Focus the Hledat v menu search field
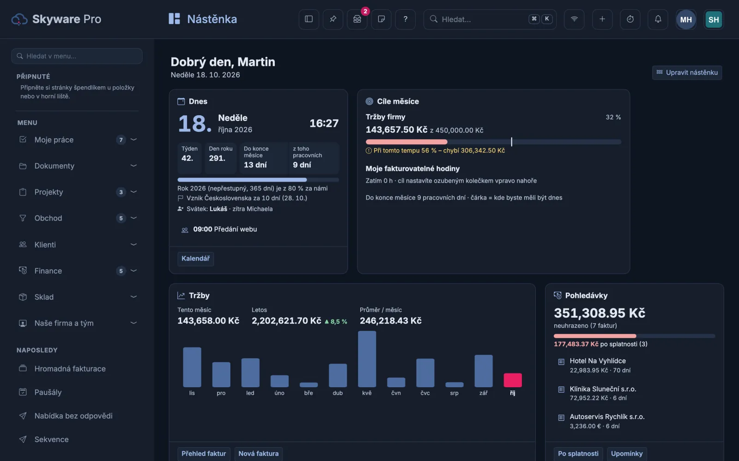 pyautogui.click(x=77, y=56)
